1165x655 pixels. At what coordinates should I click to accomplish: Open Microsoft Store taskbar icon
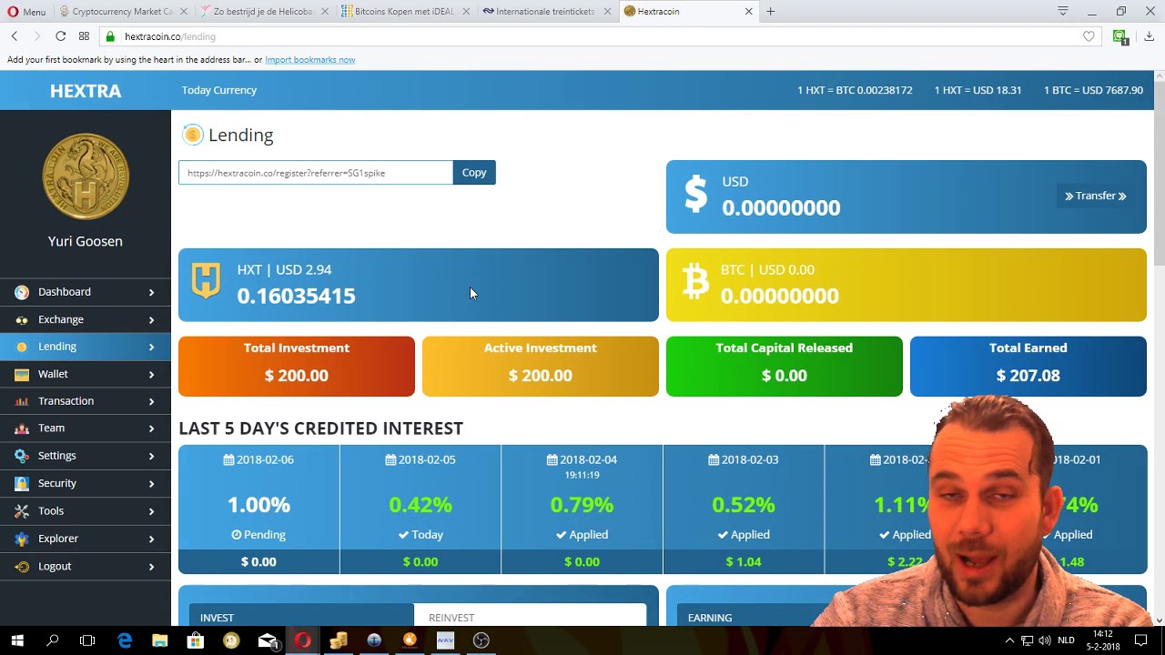tap(196, 640)
